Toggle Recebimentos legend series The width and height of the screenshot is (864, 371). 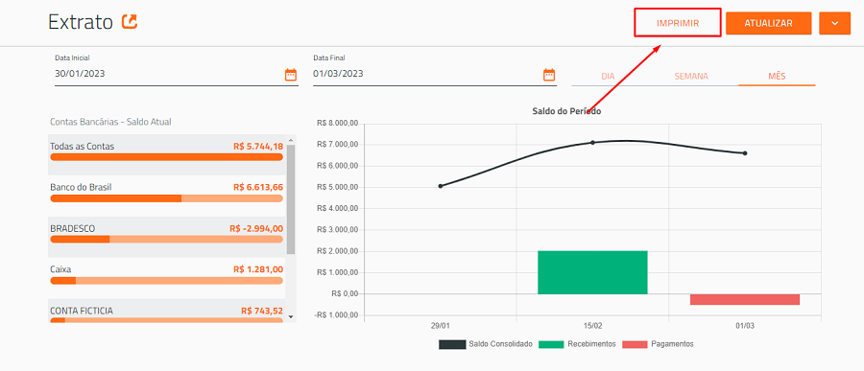point(577,344)
